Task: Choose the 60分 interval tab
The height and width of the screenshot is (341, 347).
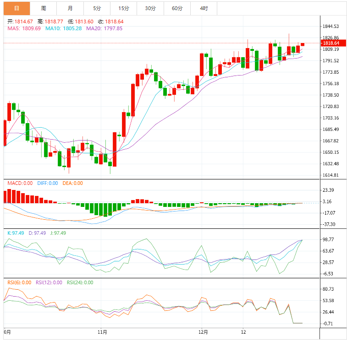Action: point(177,8)
